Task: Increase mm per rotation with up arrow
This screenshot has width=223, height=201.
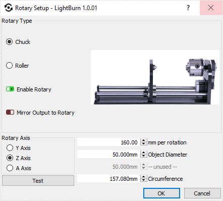Action: point(143,140)
